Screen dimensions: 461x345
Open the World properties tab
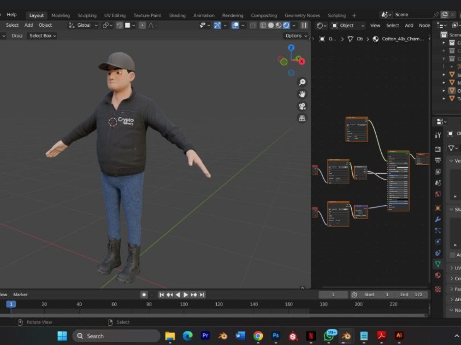tap(438, 194)
